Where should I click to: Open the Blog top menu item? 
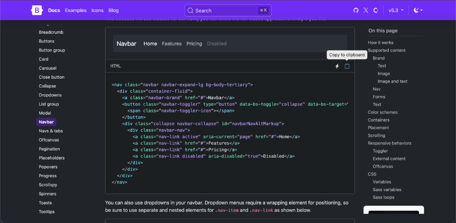click(x=114, y=11)
